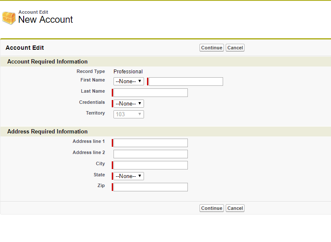
Task: Click the bottom Continue button
Action: pyautogui.click(x=211, y=208)
